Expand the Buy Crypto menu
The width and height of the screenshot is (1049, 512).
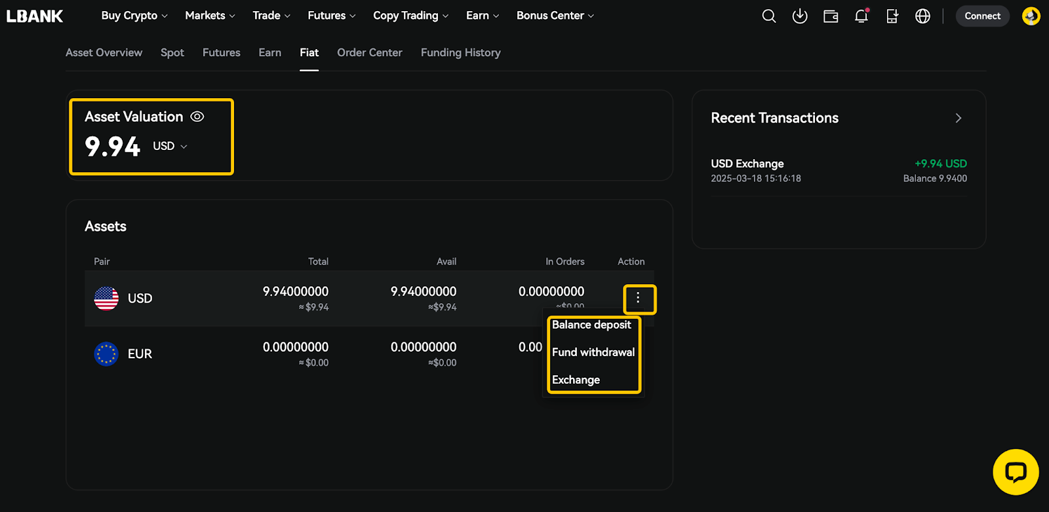134,16
